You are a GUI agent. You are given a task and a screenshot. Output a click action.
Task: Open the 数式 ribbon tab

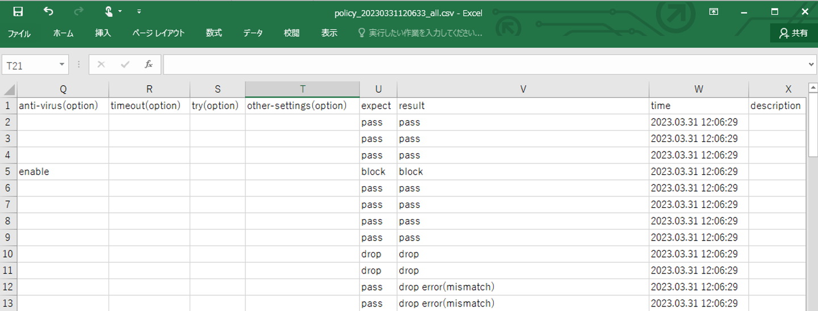214,33
